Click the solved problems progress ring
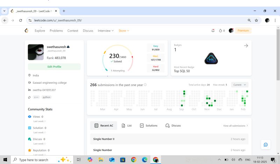 coord(118,59)
